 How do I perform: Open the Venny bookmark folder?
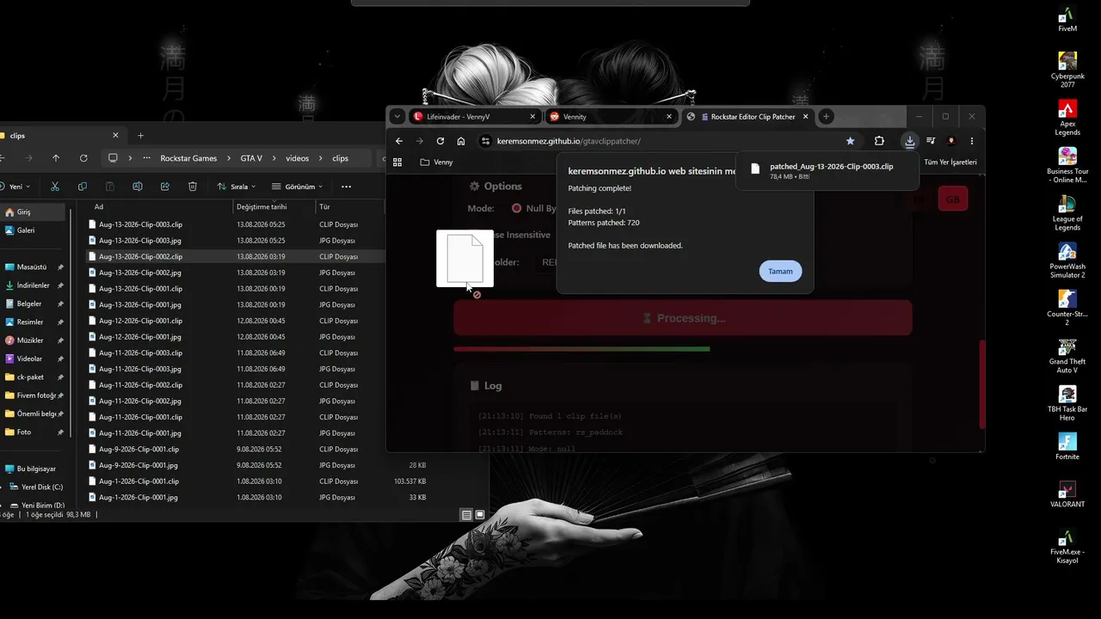pyautogui.click(x=436, y=162)
